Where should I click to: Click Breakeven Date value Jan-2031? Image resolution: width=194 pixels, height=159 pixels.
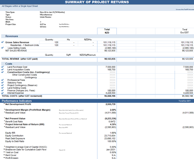click(x=111, y=150)
